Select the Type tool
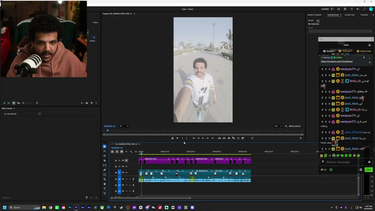 (x=105, y=189)
